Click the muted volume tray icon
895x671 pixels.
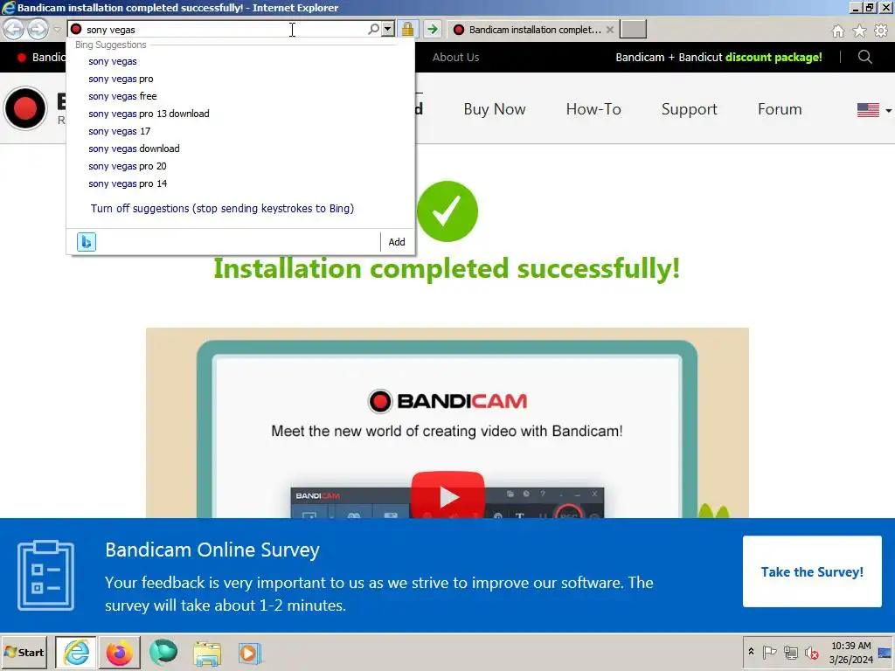tap(811, 652)
